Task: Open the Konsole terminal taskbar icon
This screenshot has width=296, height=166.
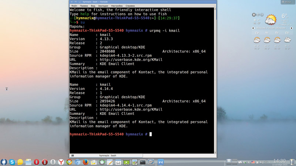Action: coord(143,162)
